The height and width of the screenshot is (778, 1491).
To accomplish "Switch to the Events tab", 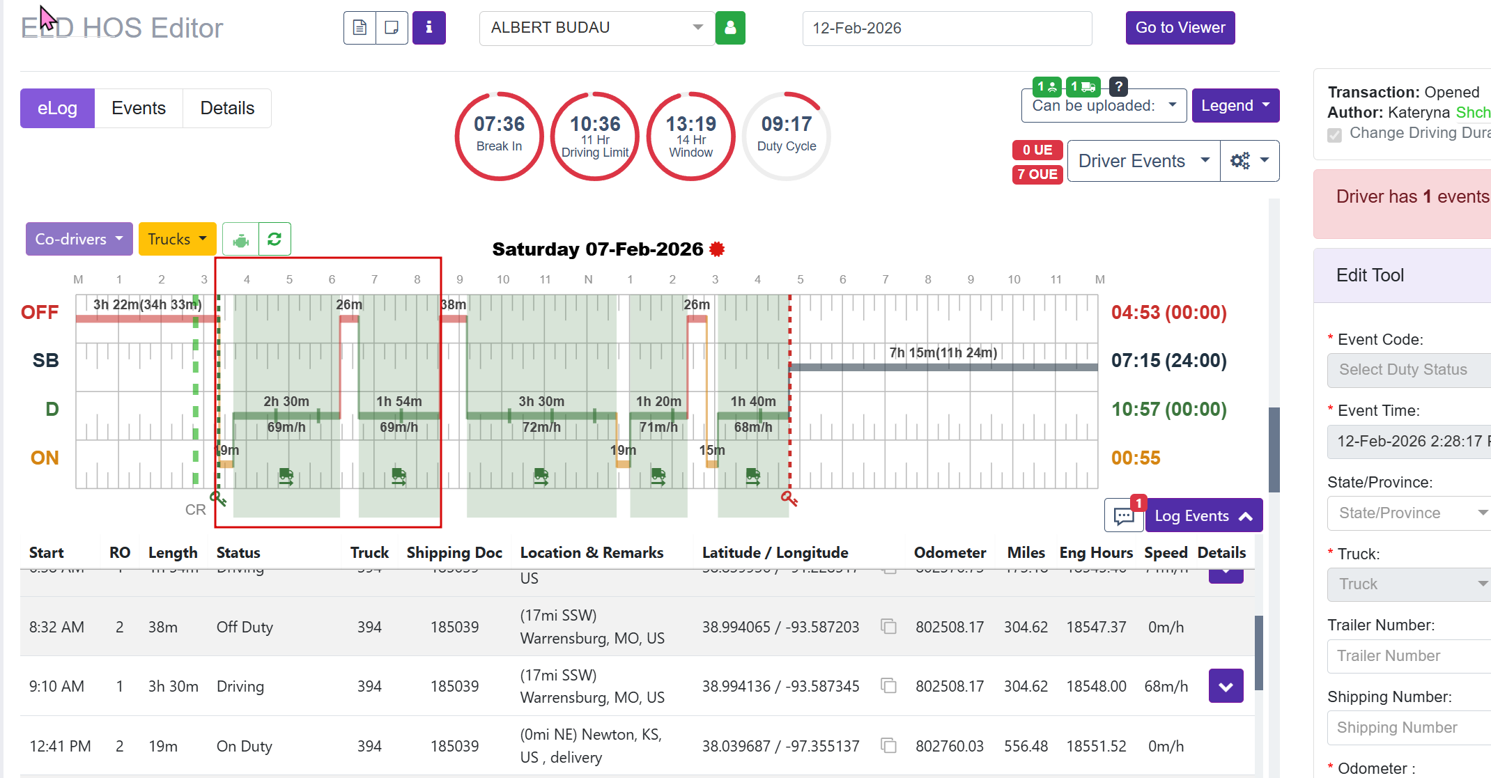I will (139, 109).
